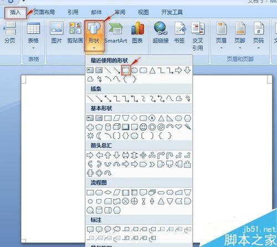The height and width of the screenshot is (247, 277).
Task: Collapse the 形状 shapes dropdown
Action: pyautogui.click(x=94, y=36)
